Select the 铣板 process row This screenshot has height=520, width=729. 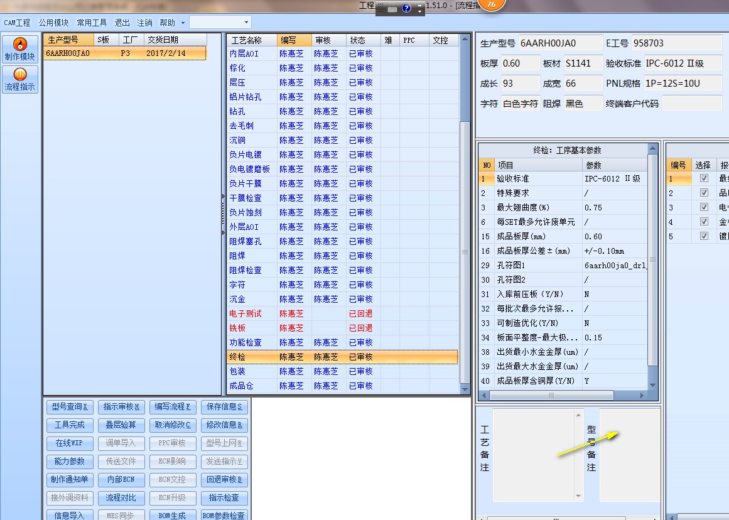coord(343,328)
